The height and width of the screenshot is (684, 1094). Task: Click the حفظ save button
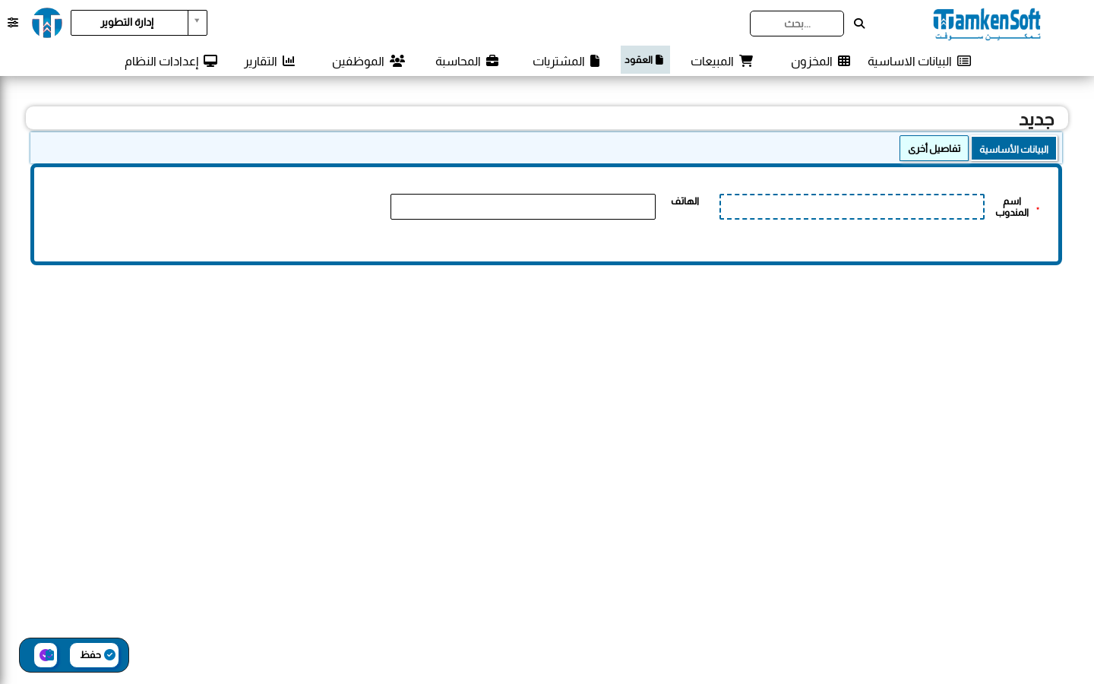click(x=94, y=655)
